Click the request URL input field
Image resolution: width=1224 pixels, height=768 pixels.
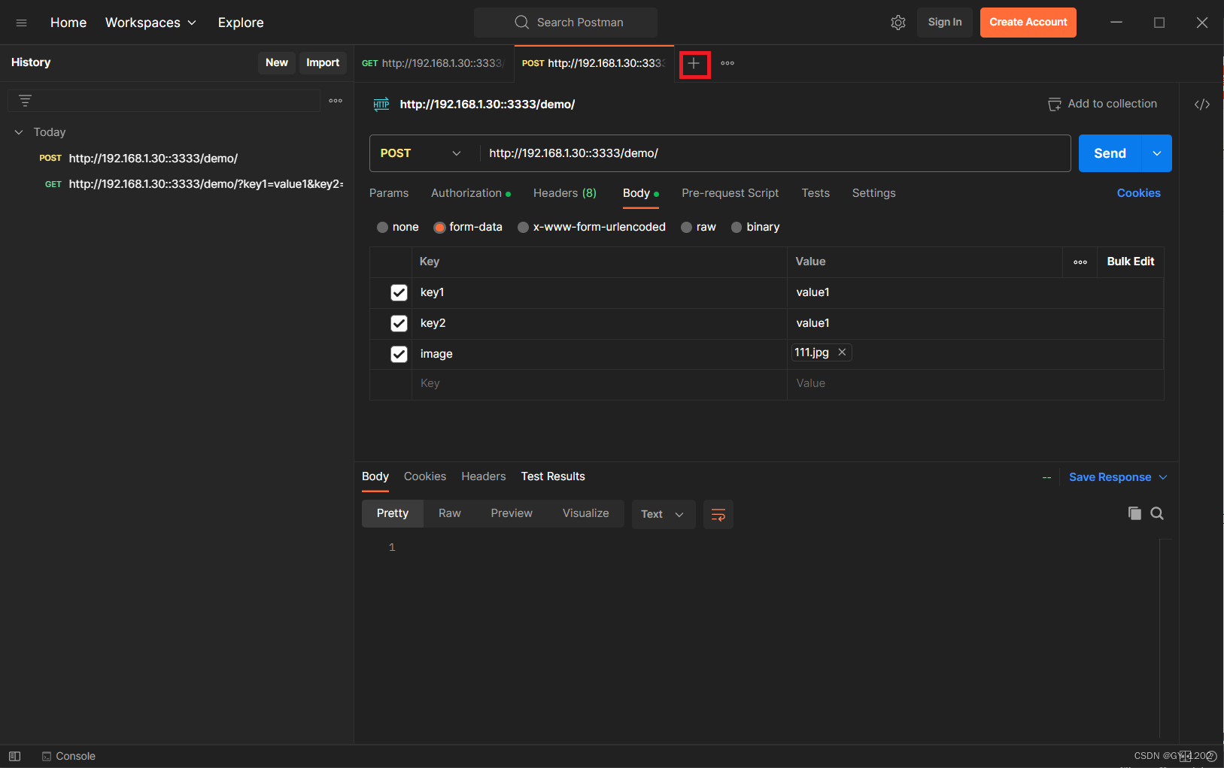tap(775, 153)
